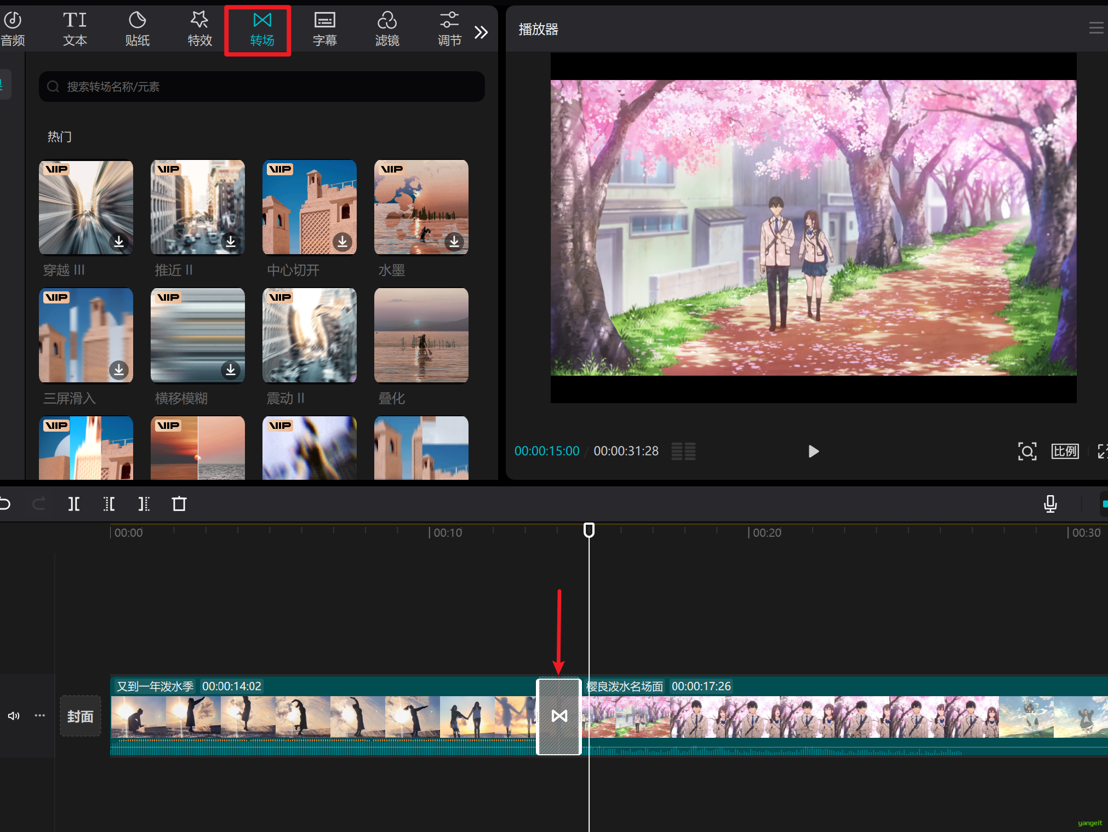Download the 横移模糊 transition

click(231, 370)
